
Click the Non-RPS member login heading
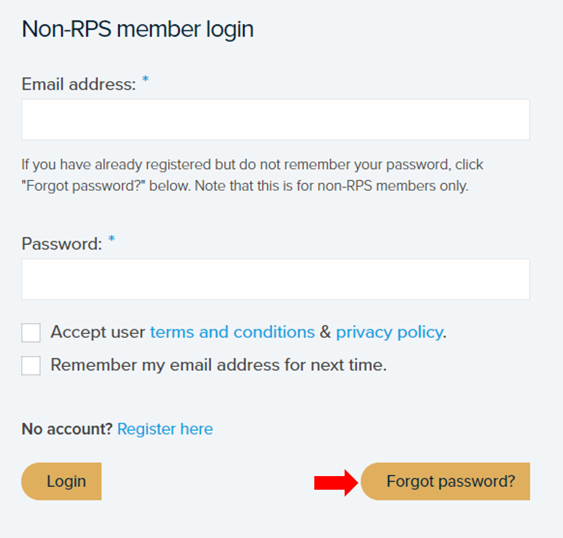[x=137, y=30]
